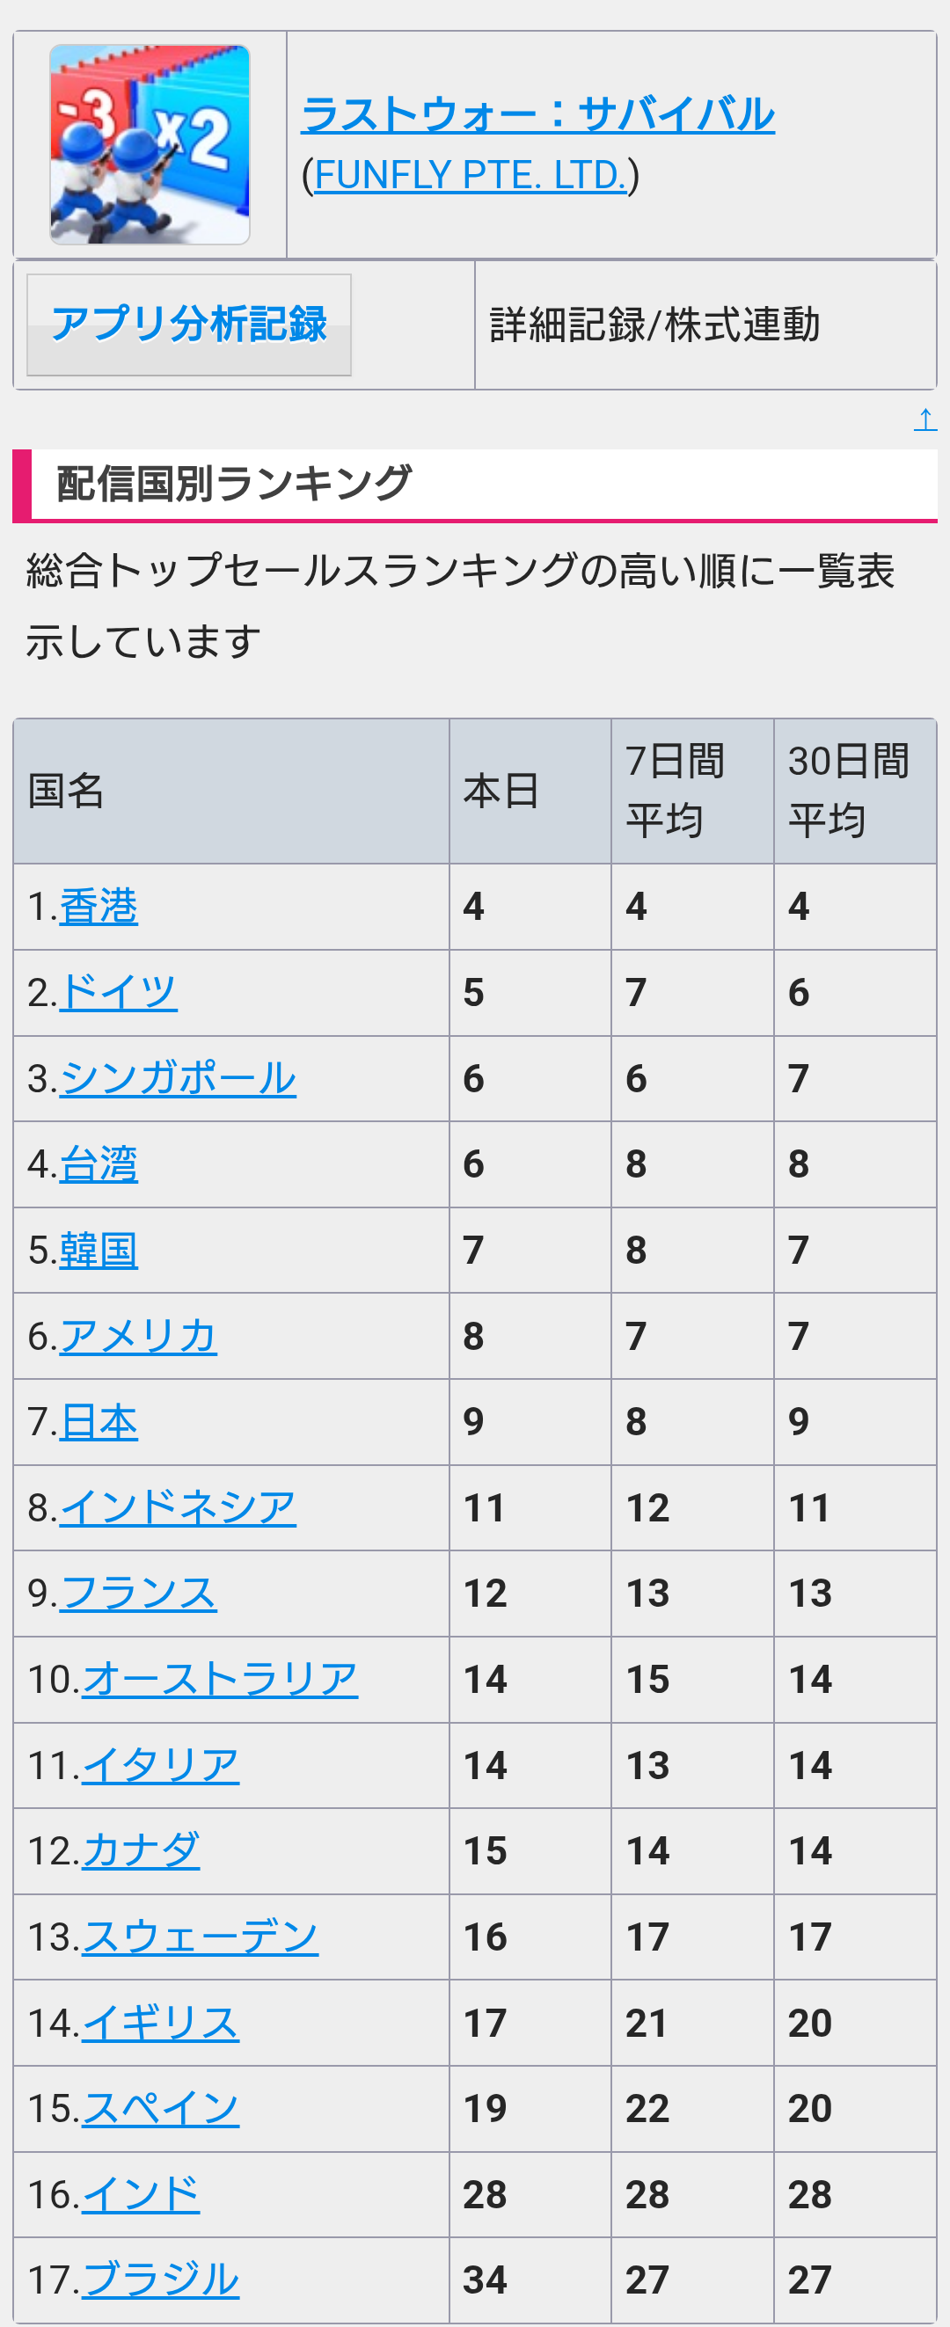Image resolution: width=950 pixels, height=2327 pixels.
Task: Go to the フランス ranking link
Action: click(138, 1593)
